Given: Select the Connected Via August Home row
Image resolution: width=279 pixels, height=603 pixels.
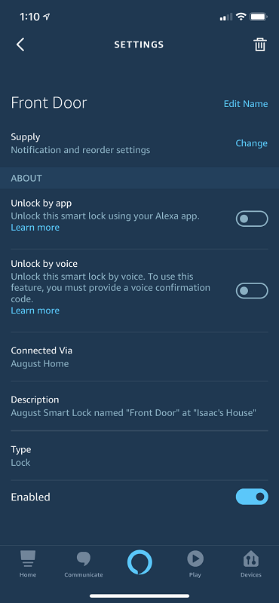Looking at the screenshot, I should tap(139, 357).
